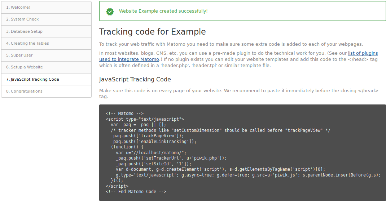386x201 pixels.
Task: Open the list of plugins link
Action: click(x=363, y=53)
